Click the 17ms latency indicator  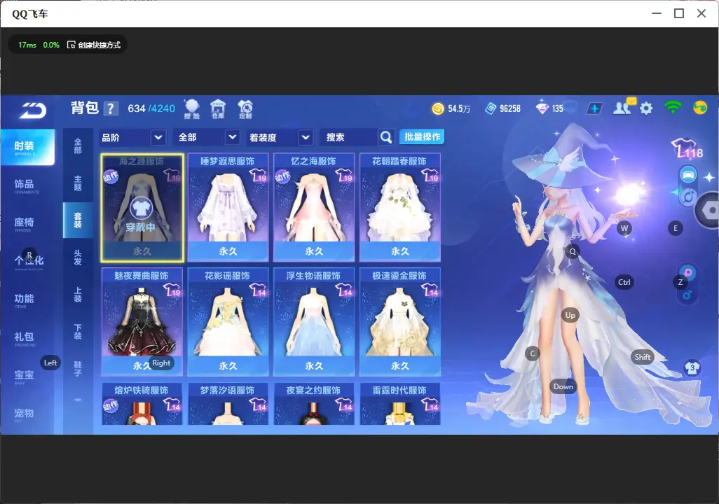coord(27,45)
